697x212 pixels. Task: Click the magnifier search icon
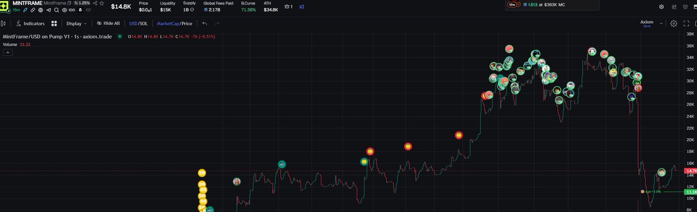pos(56,10)
